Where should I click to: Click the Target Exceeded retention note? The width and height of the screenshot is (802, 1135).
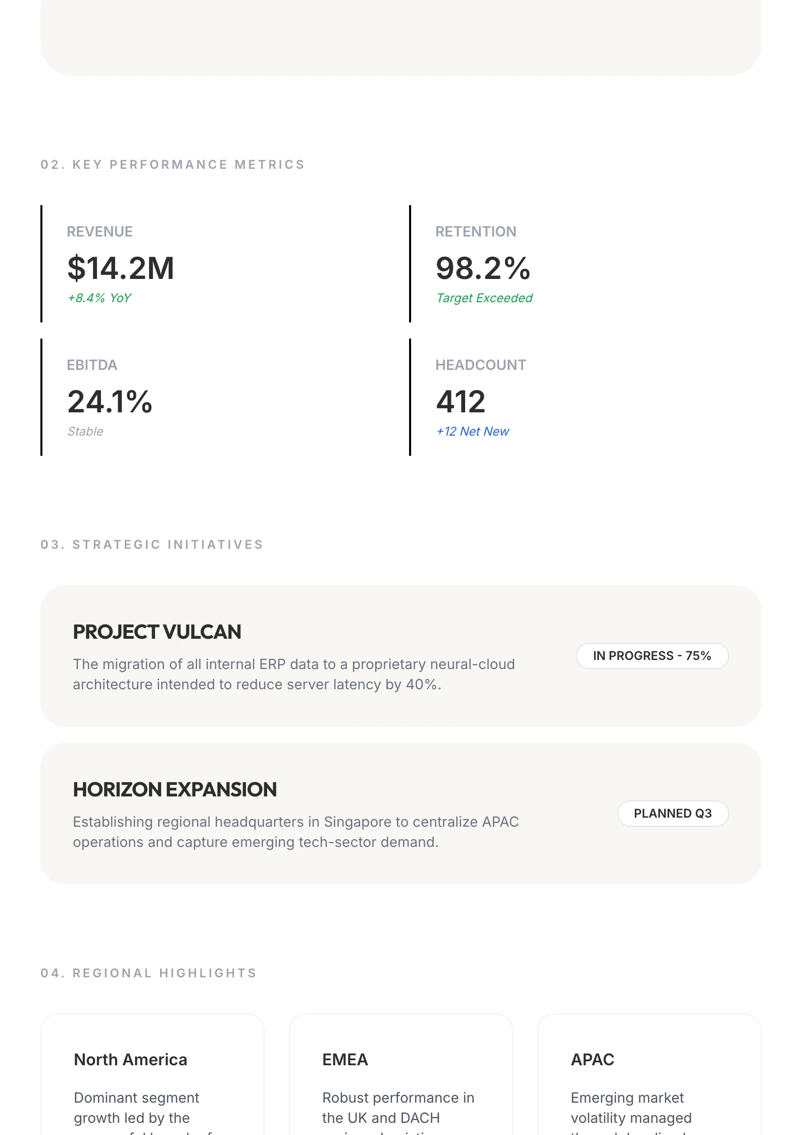point(484,298)
